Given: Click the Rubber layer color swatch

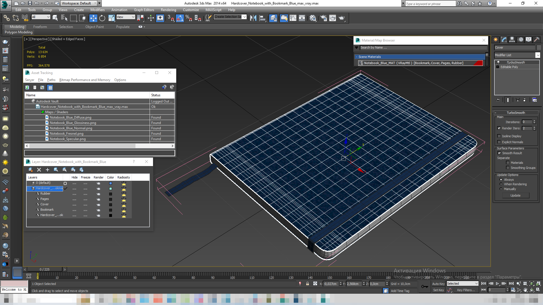Looking at the screenshot, I should coord(111,194).
